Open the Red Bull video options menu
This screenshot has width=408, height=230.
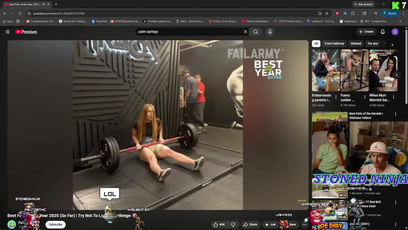396,203
